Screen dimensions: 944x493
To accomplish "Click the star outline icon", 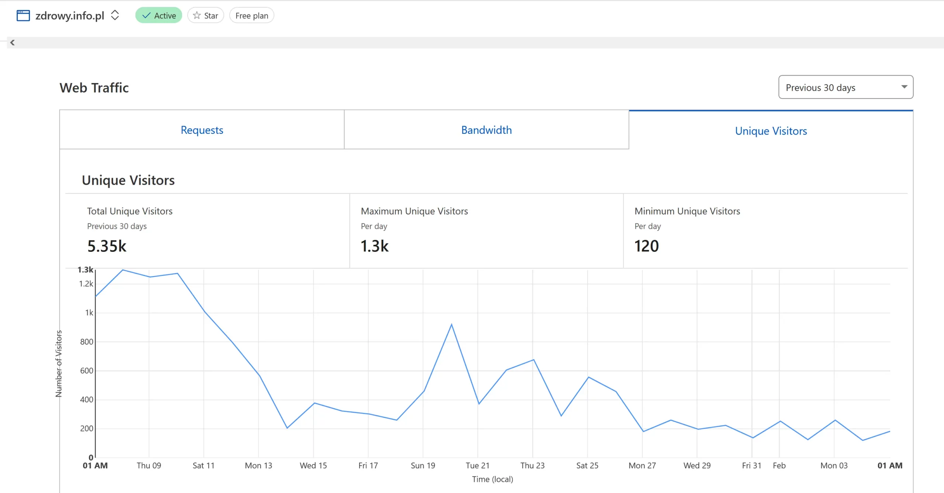I will tap(197, 15).
